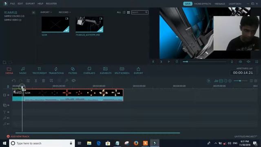
Task: Select the 1234 media thumbnail
Action: coord(55,24)
